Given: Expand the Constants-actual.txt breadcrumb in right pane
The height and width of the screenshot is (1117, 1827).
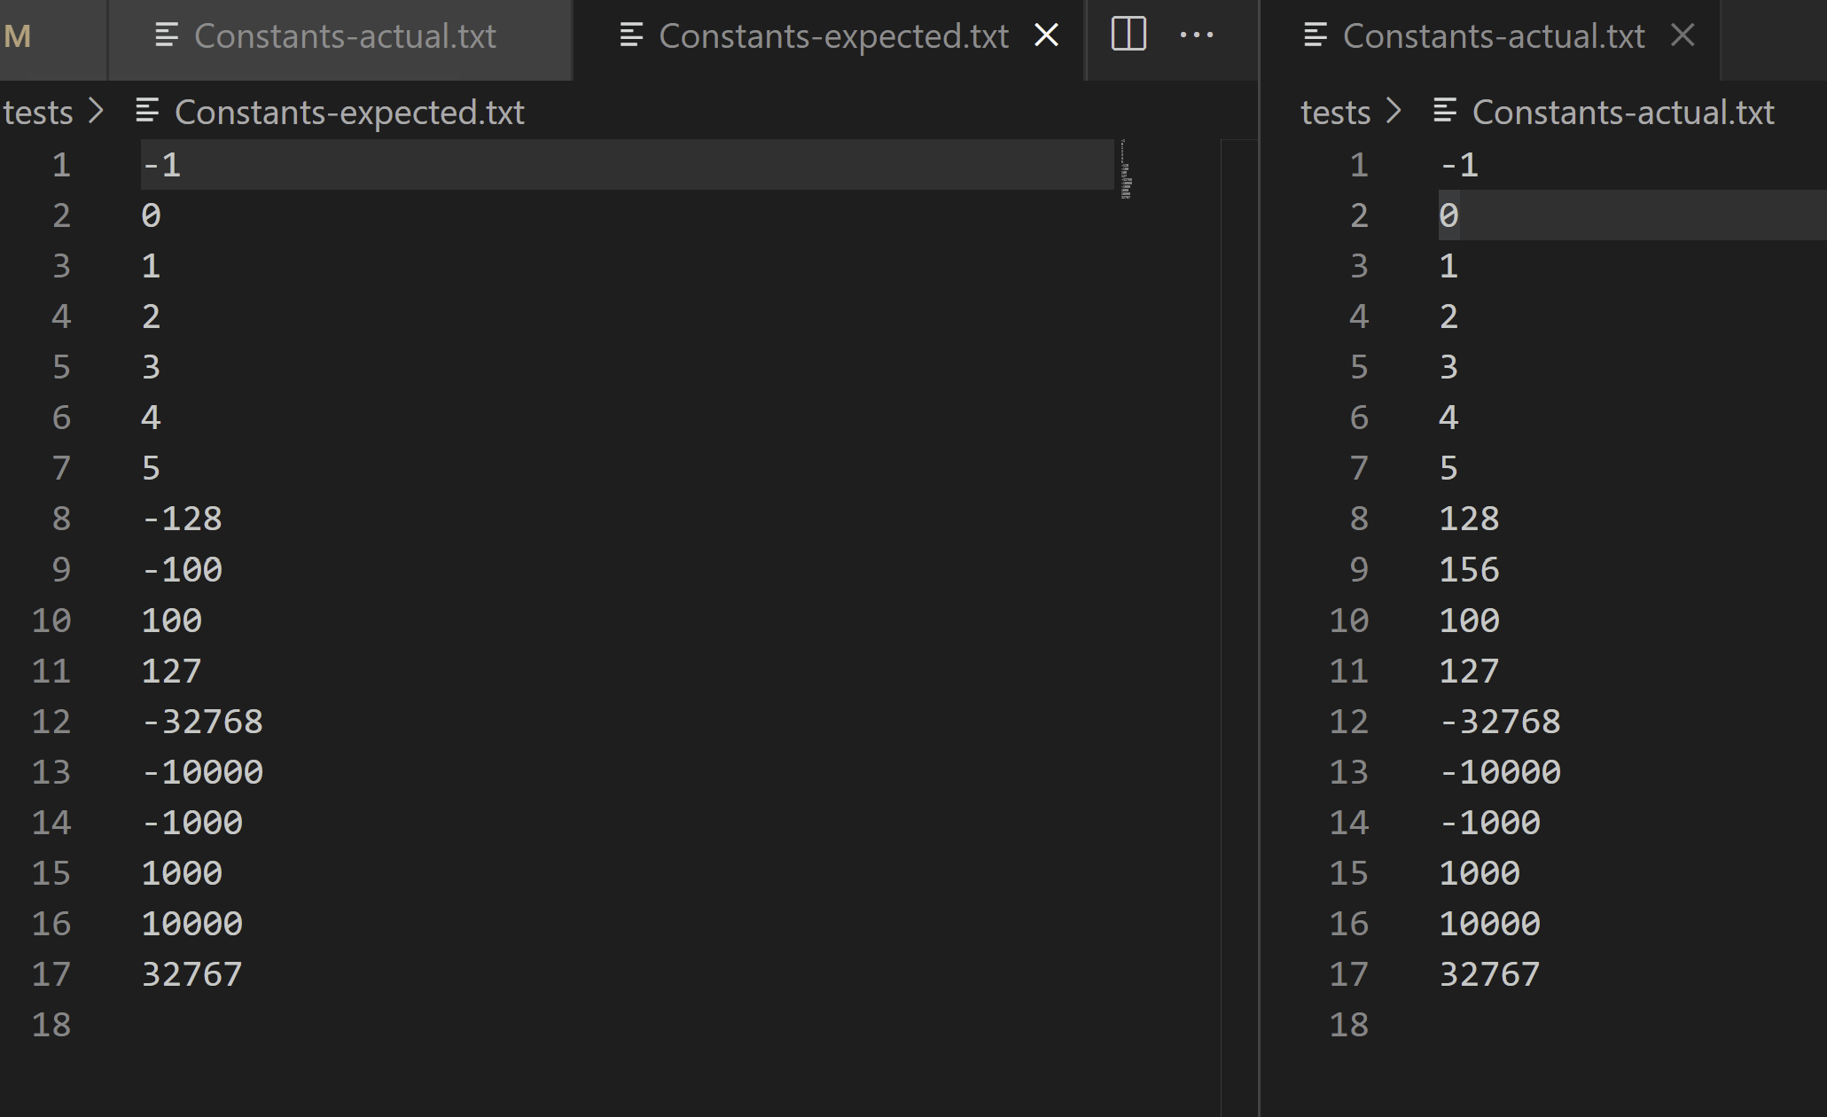Looking at the screenshot, I should tap(1623, 113).
